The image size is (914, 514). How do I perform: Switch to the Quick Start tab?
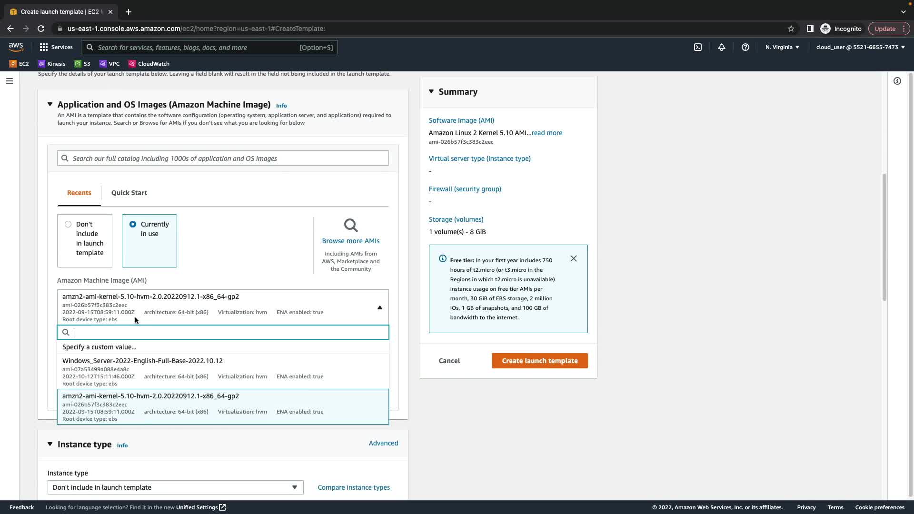129,193
